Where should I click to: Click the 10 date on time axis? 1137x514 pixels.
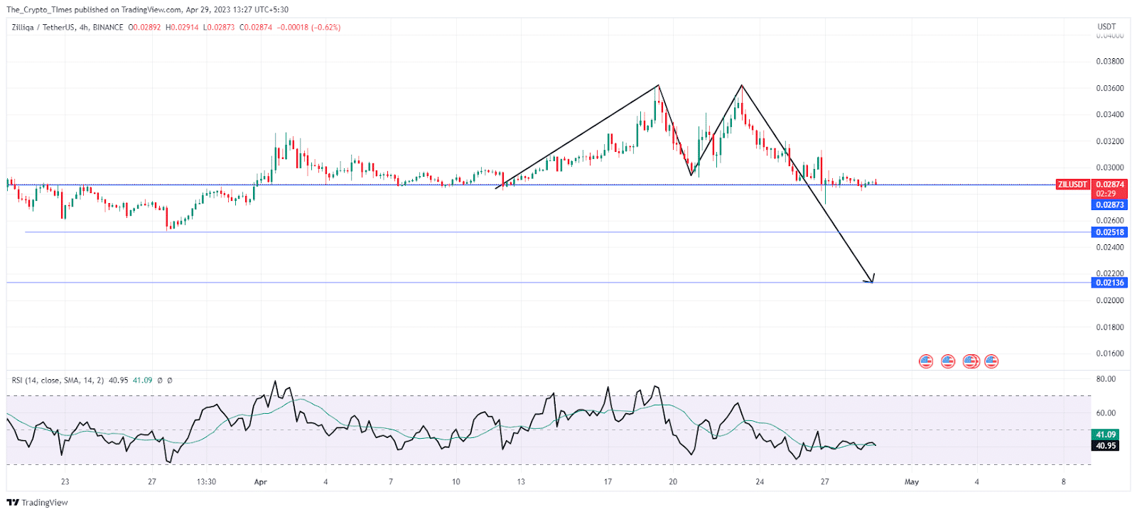click(x=456, y=482)
